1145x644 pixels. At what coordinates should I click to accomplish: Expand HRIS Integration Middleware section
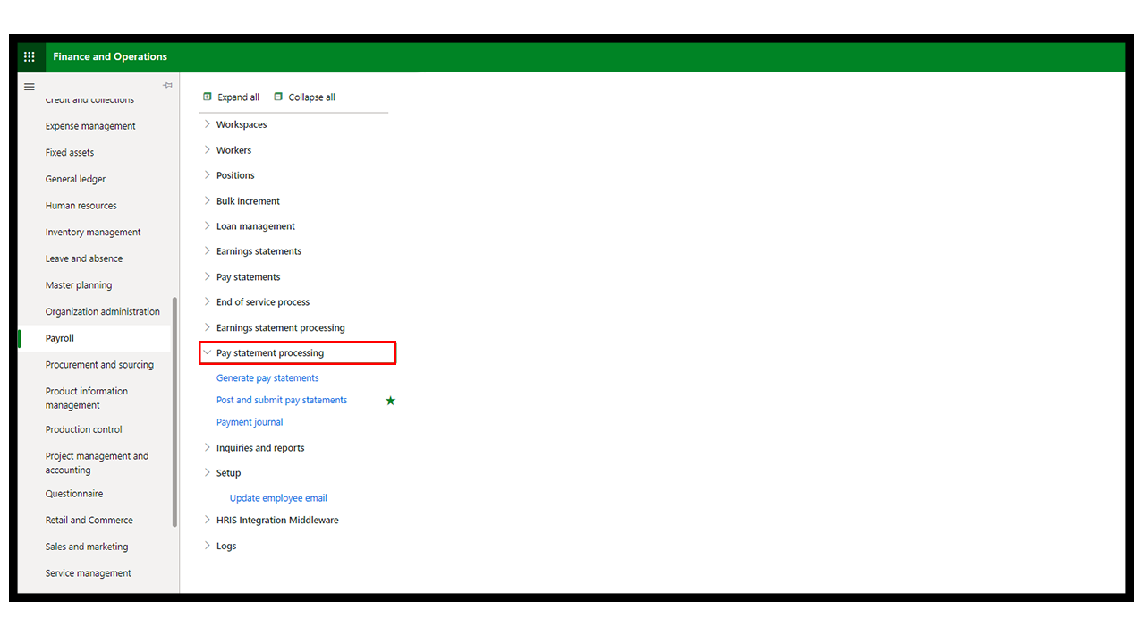pos(208,521)
